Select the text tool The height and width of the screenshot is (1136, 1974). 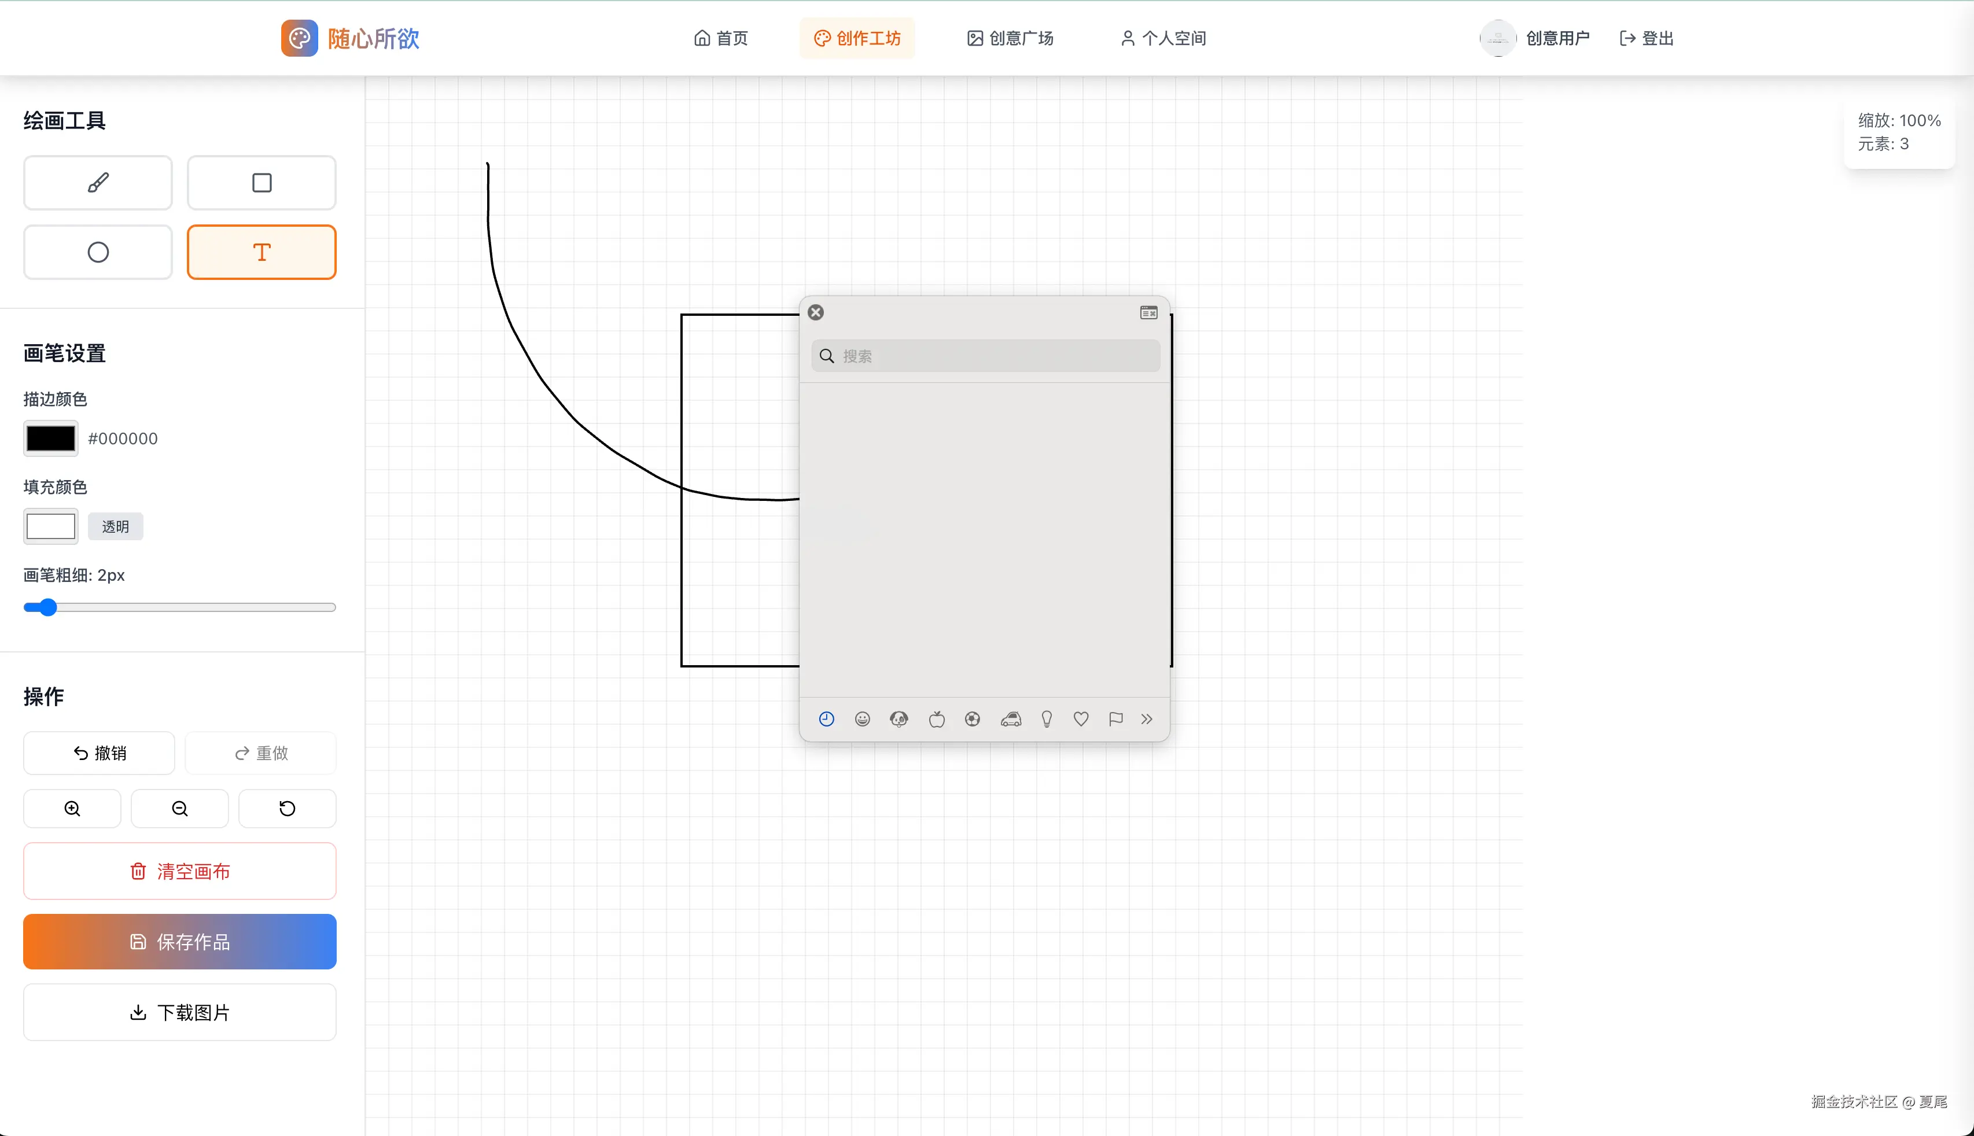click(x=262, y=252)
